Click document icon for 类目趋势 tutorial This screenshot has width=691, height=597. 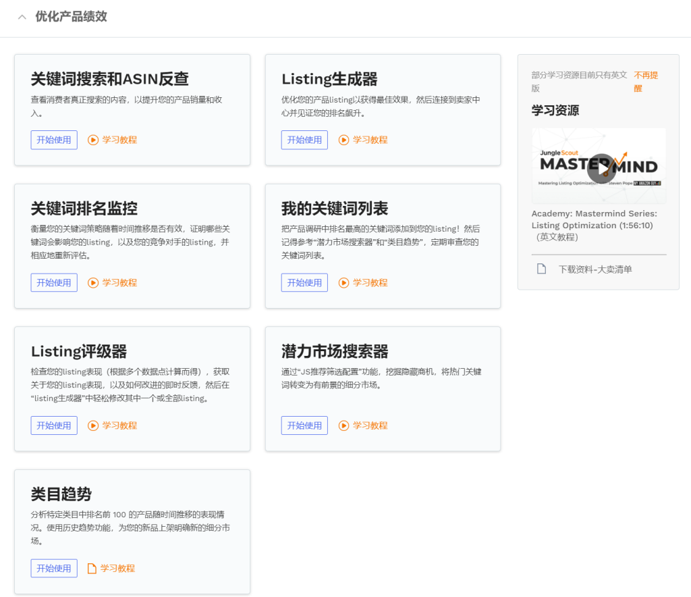click(92, 569)
